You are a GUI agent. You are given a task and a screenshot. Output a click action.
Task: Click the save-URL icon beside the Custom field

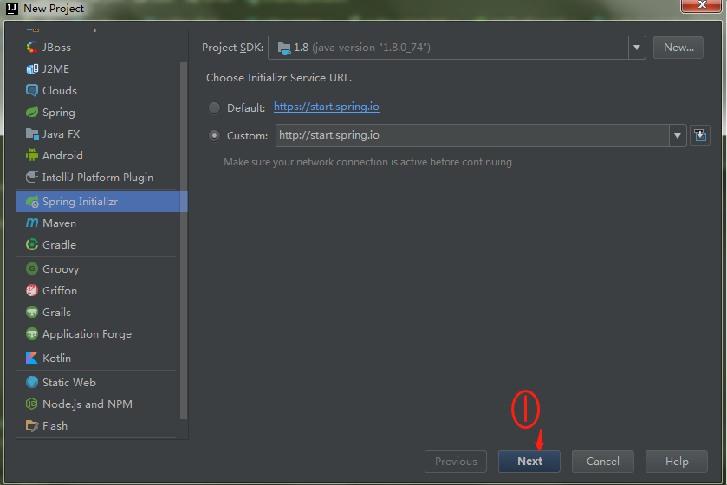click(x=700, y=135)
